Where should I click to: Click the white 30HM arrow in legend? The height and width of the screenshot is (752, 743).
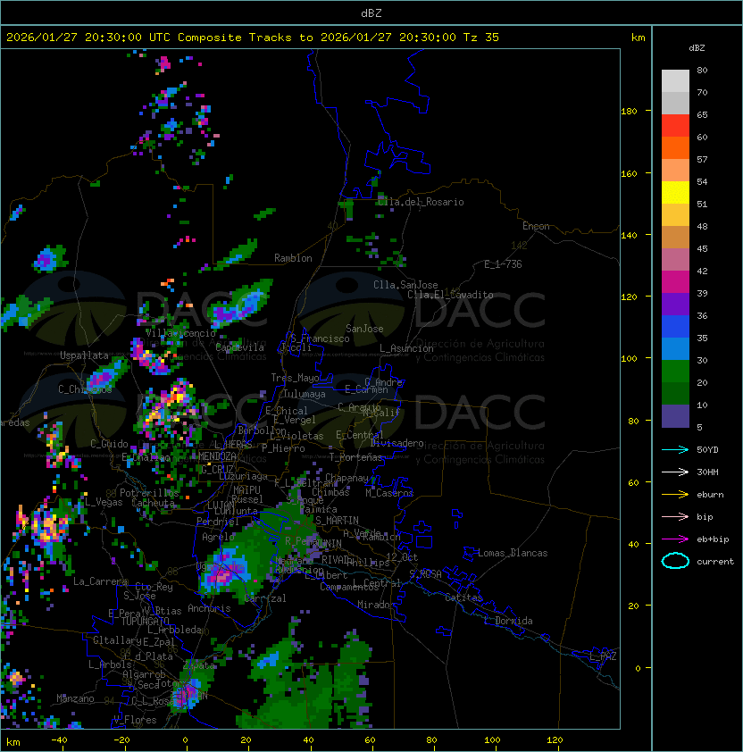coord(675,472)
